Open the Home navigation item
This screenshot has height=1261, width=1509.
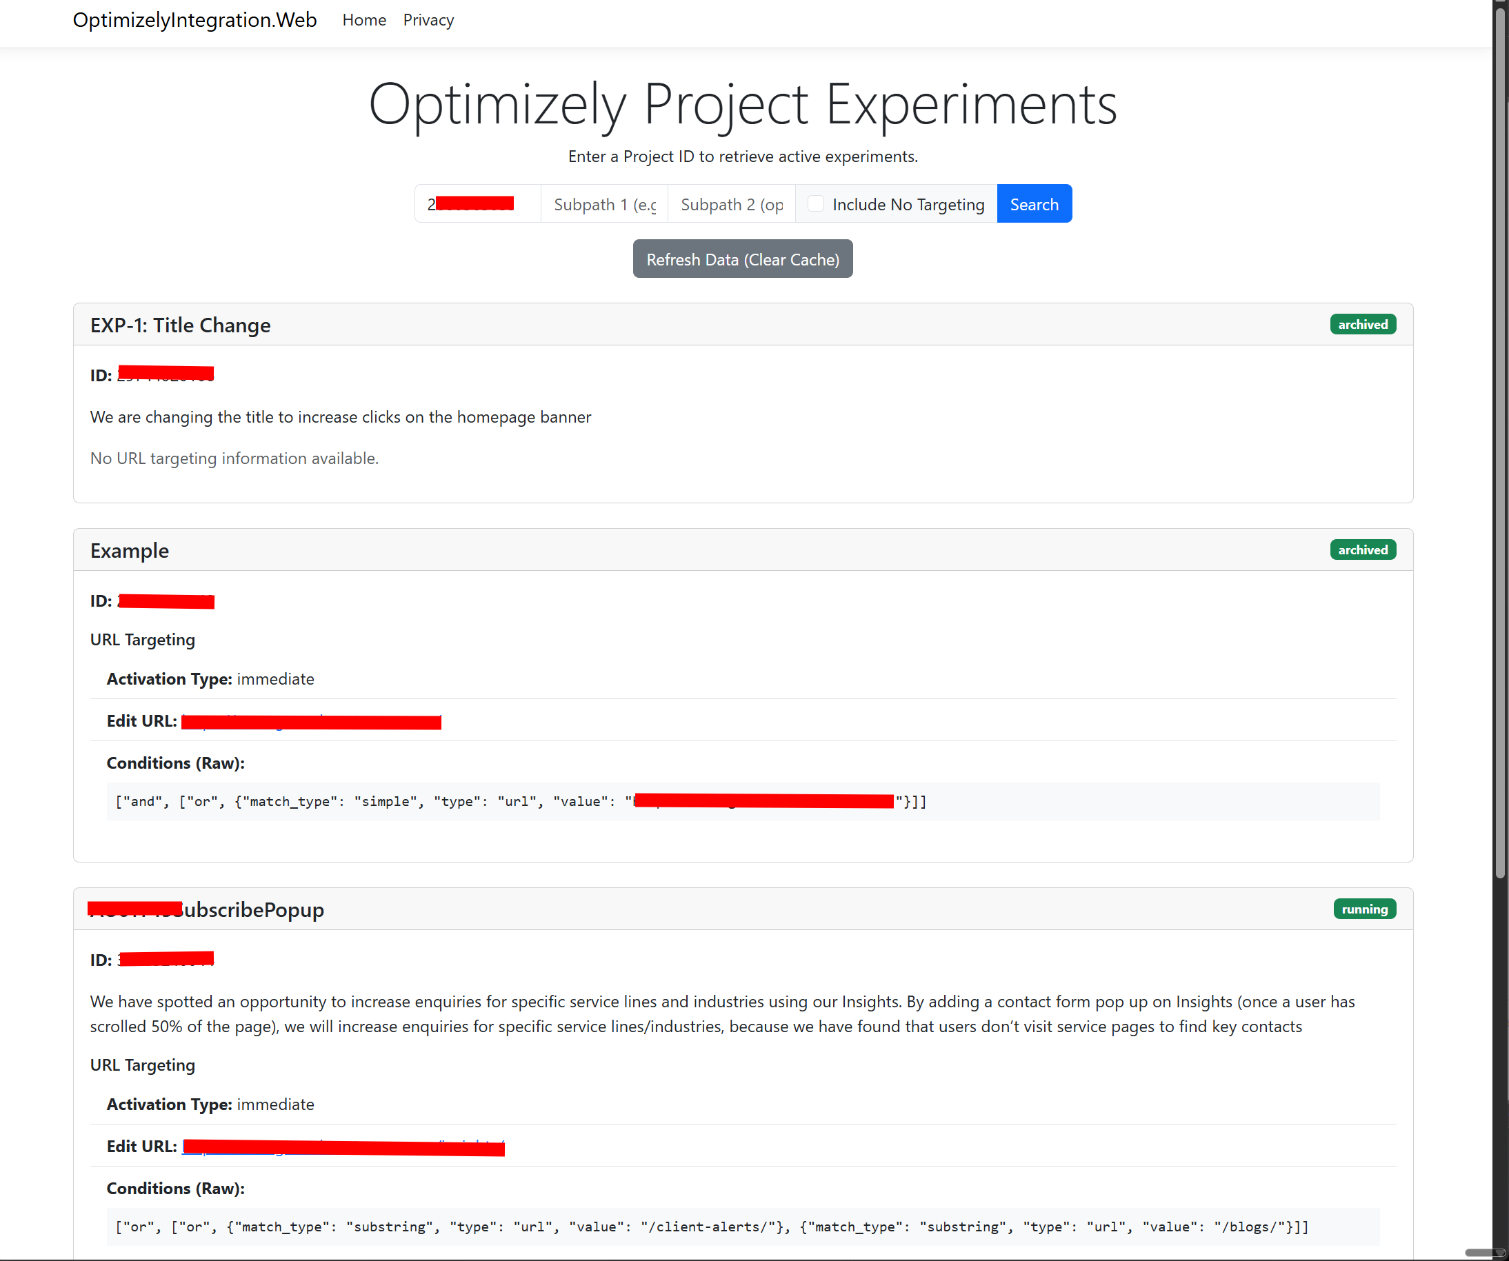click(363, 20)
